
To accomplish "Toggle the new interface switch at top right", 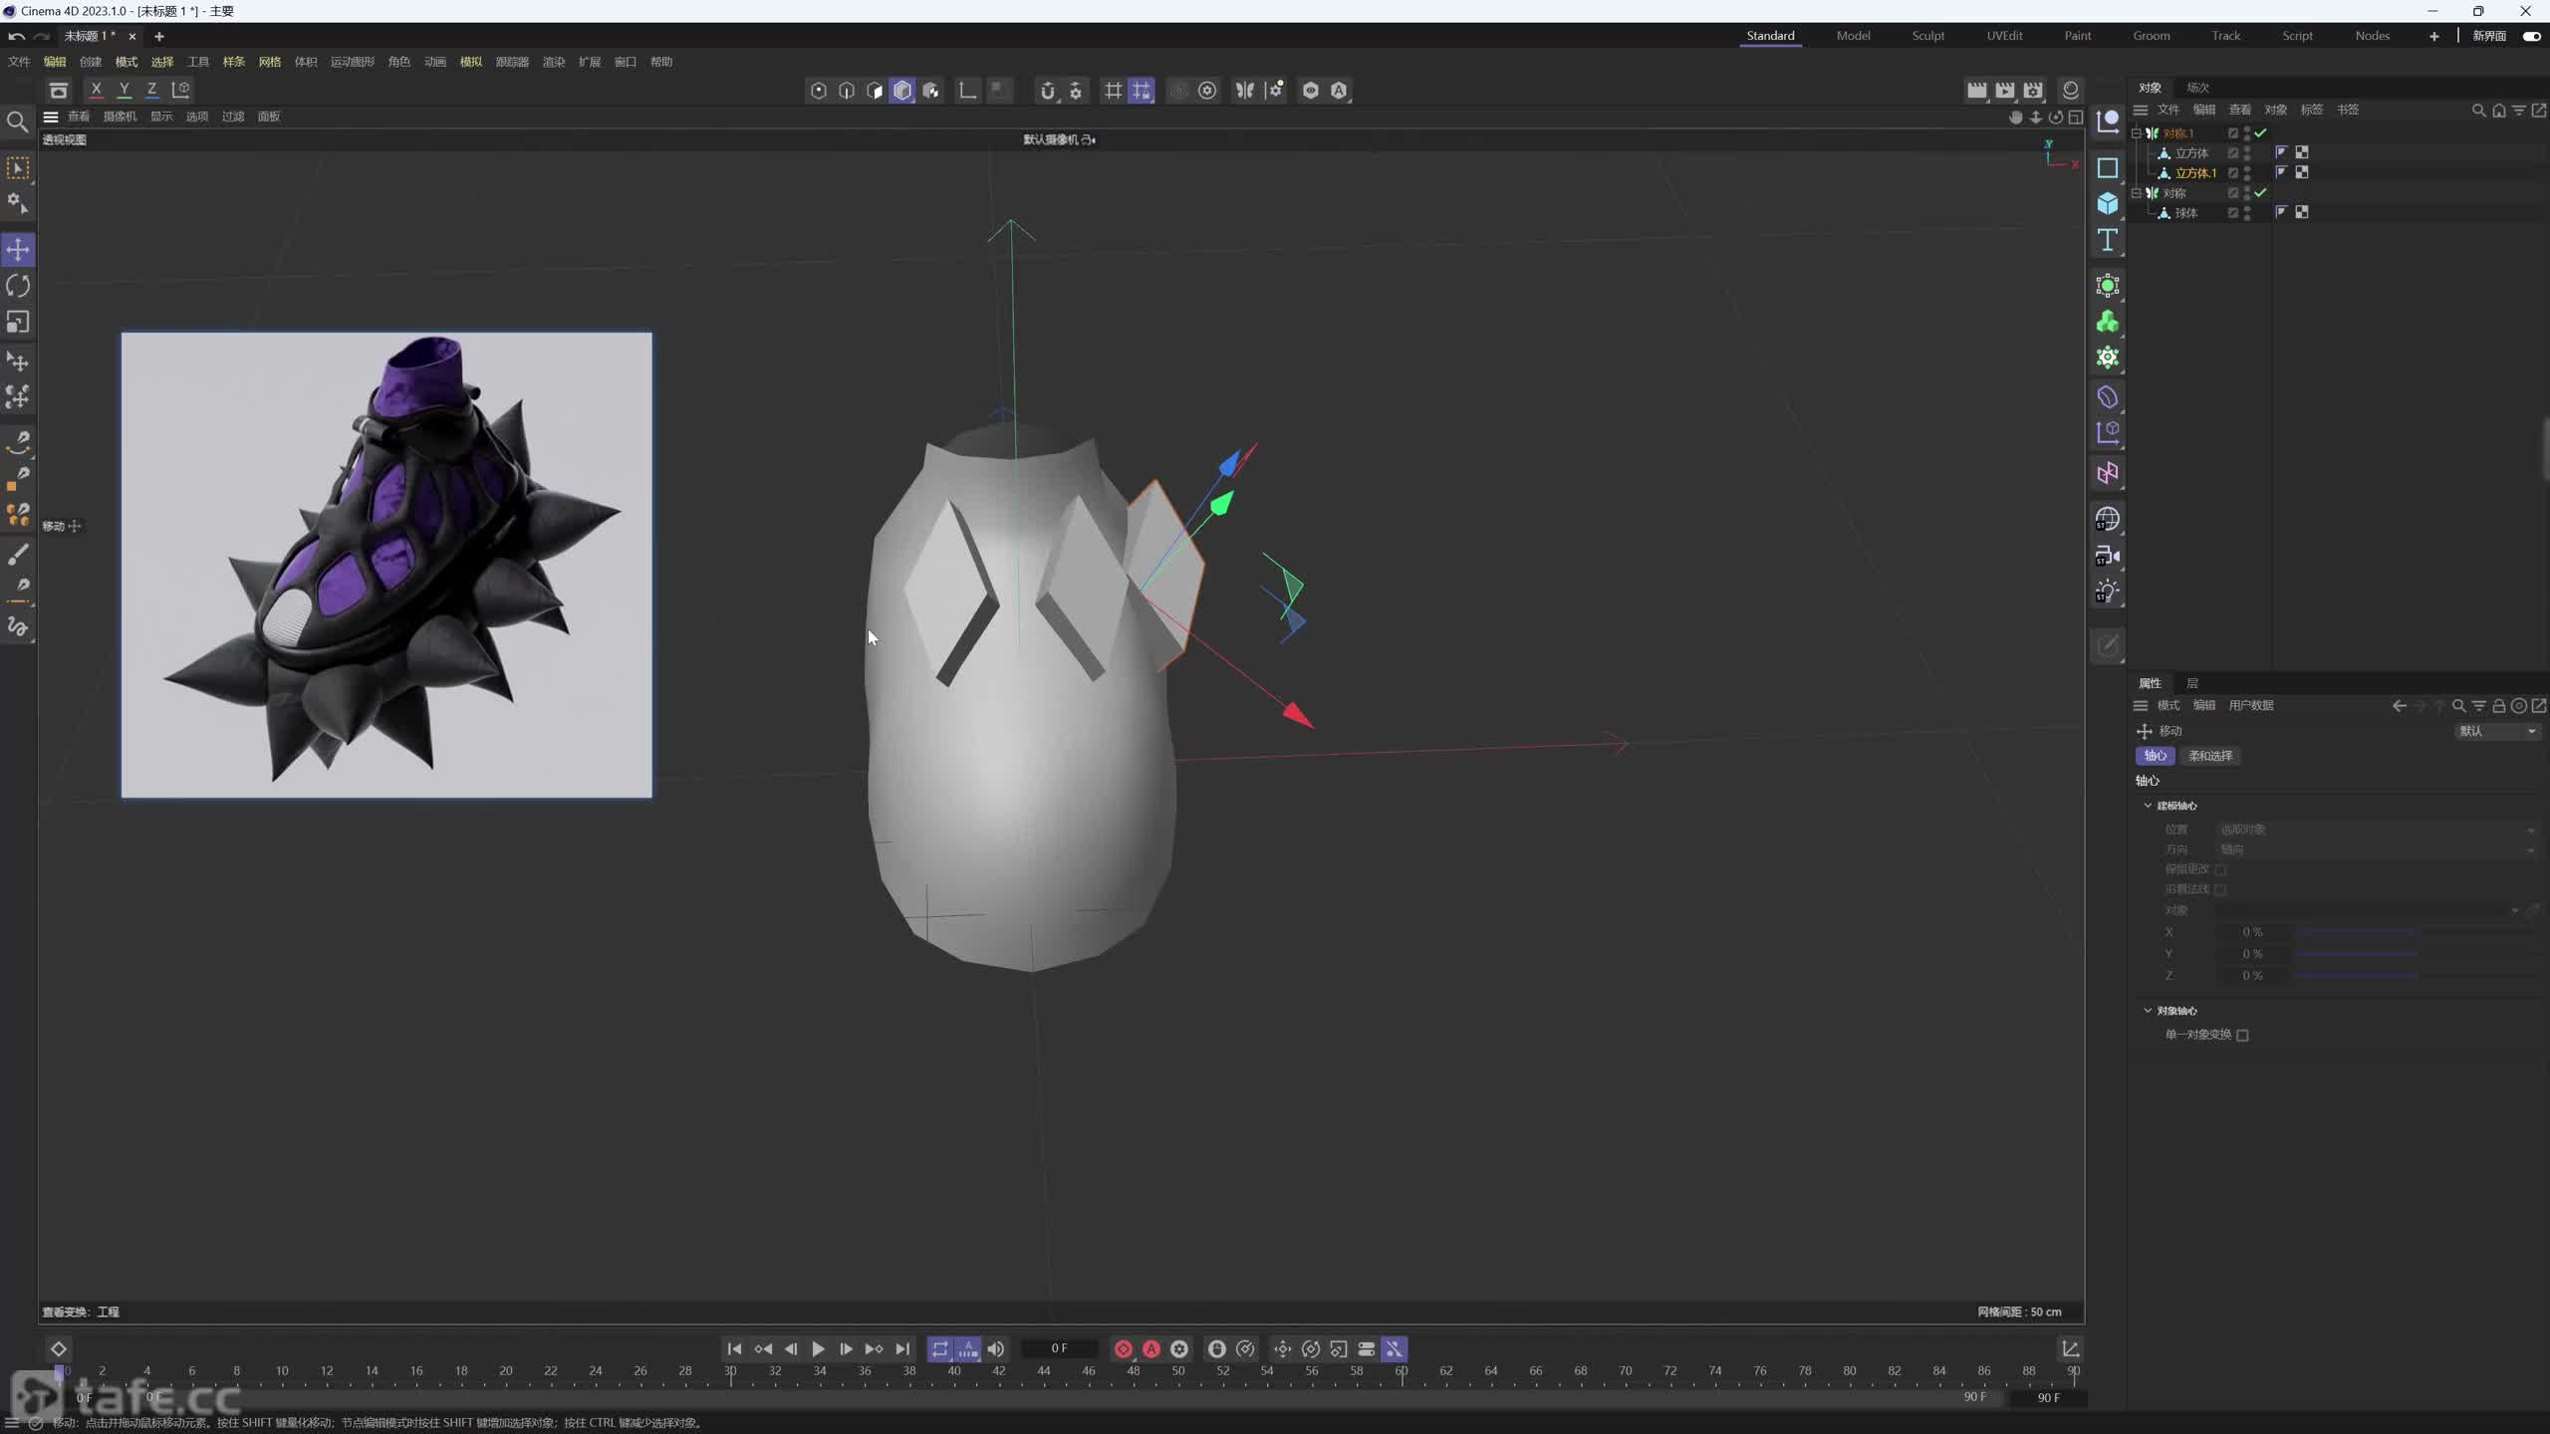I will click(2531, 36).
